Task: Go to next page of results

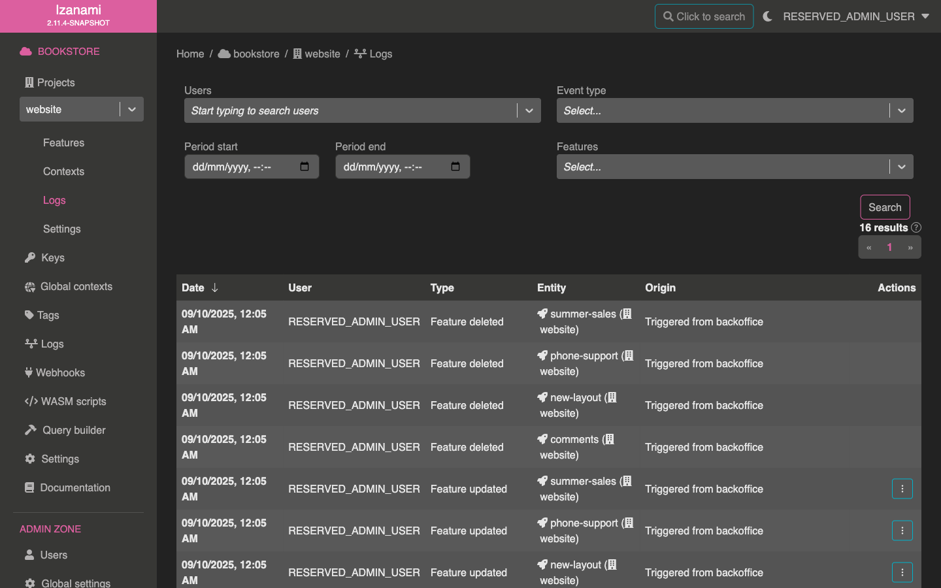Action: (910, 248)
